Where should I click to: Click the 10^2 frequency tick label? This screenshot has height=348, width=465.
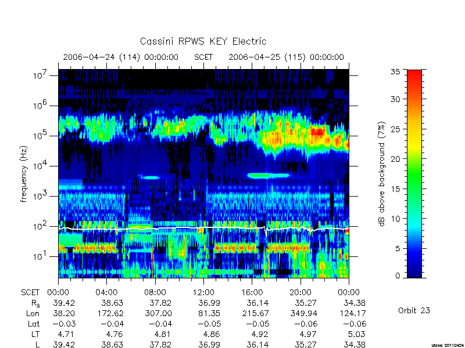(40, 226)
